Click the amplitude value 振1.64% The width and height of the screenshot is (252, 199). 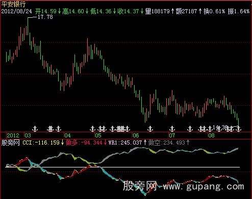click(239, 11)
